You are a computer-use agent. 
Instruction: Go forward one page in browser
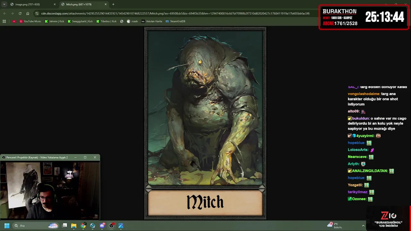pos(12,13)
